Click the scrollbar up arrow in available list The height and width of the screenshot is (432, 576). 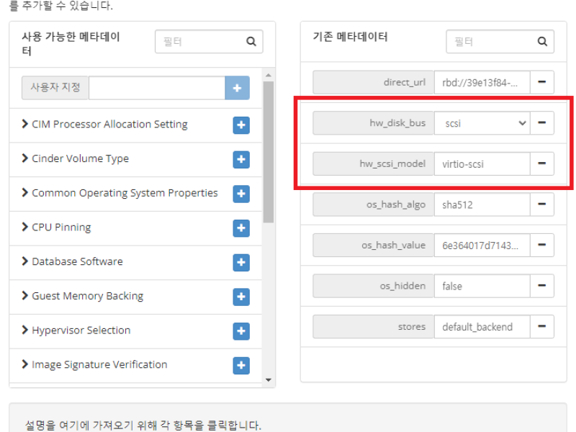tap(269, 75)
